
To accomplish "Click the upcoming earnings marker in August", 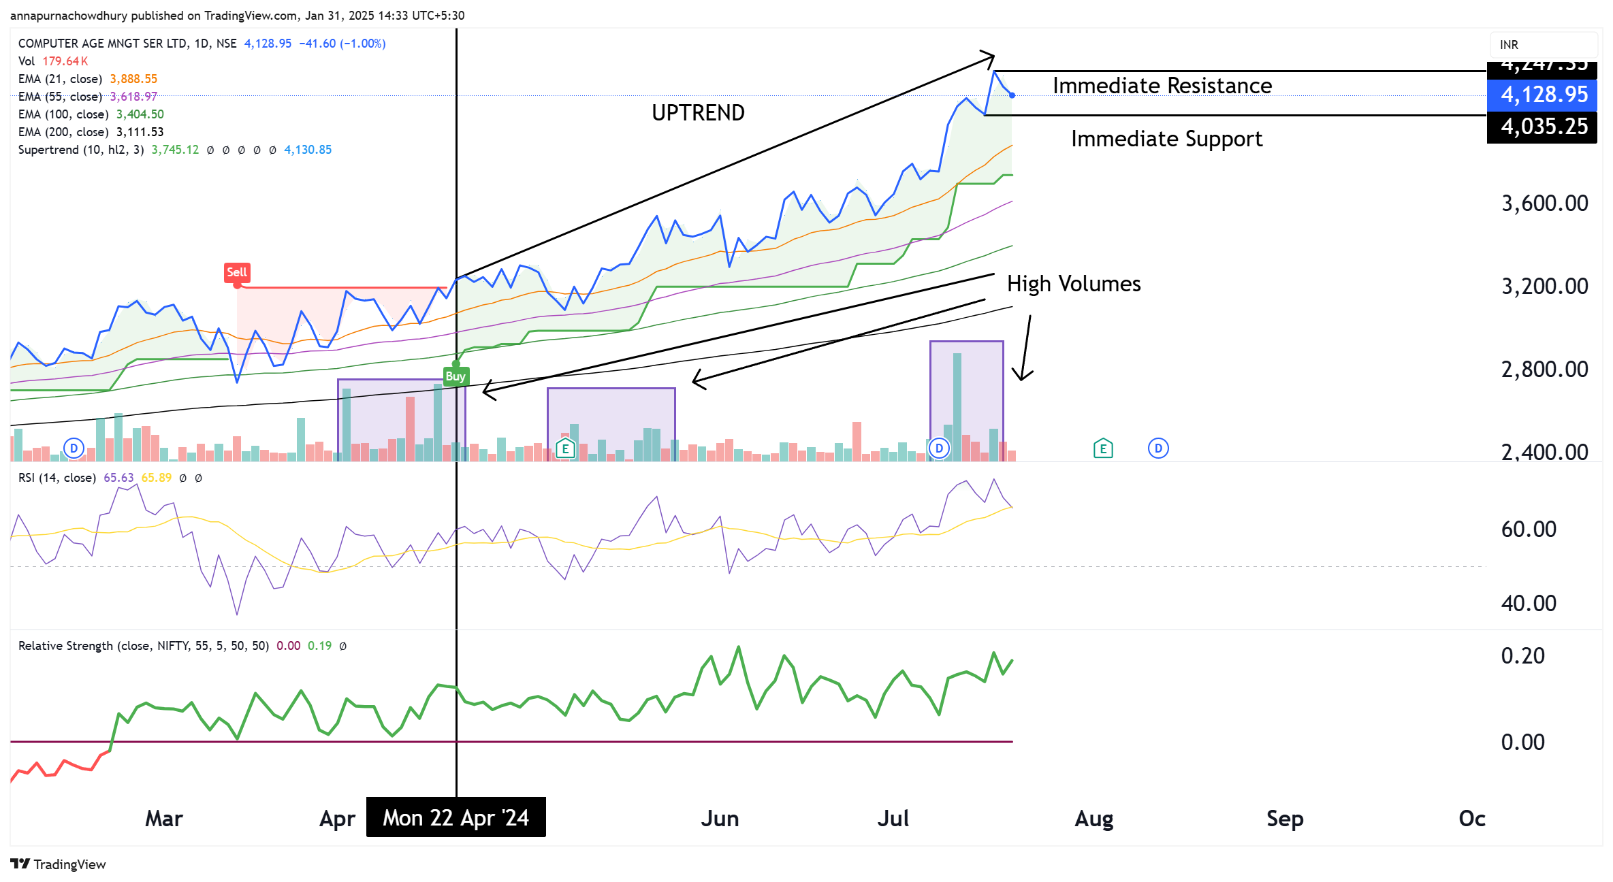I will pos(1103,448).
